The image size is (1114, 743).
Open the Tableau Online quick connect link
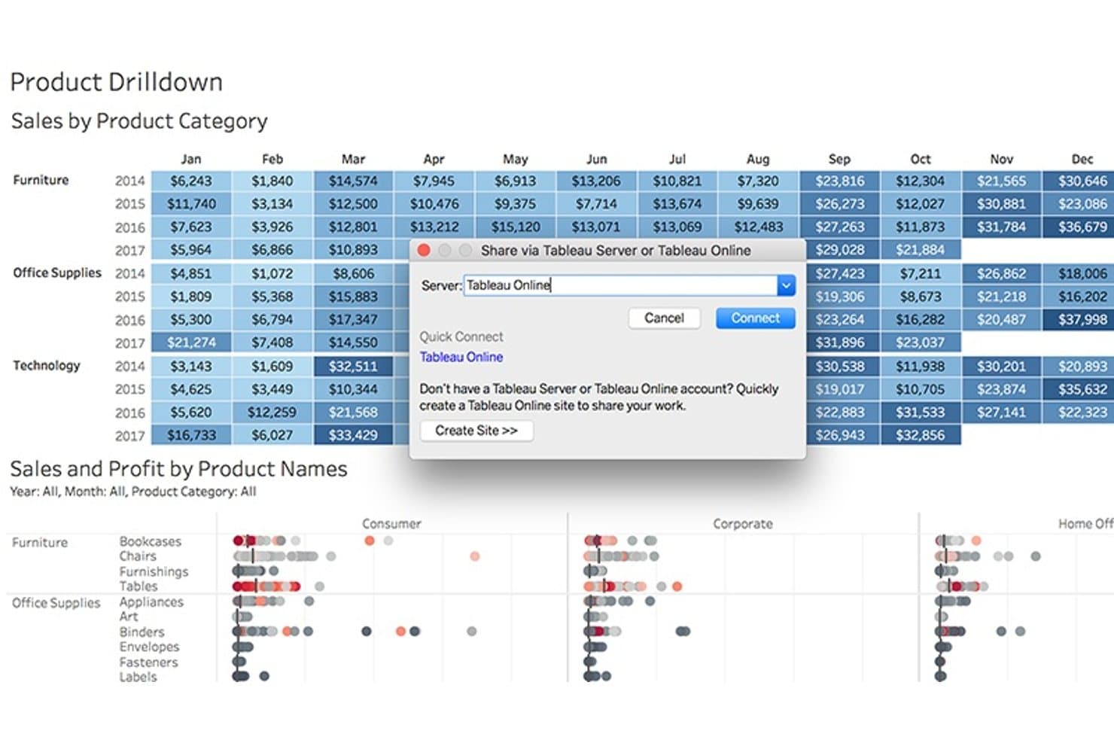[x=461, y=357]
